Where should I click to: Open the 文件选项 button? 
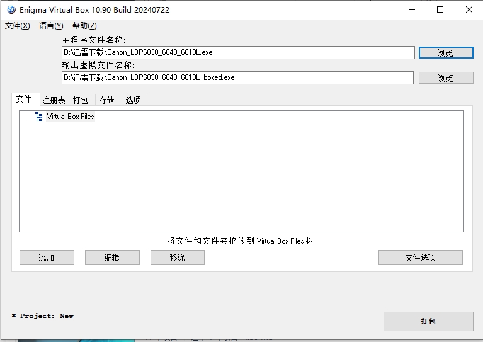[421, 257]
